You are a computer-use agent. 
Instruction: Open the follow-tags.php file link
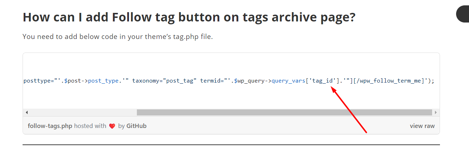point(50,126)
